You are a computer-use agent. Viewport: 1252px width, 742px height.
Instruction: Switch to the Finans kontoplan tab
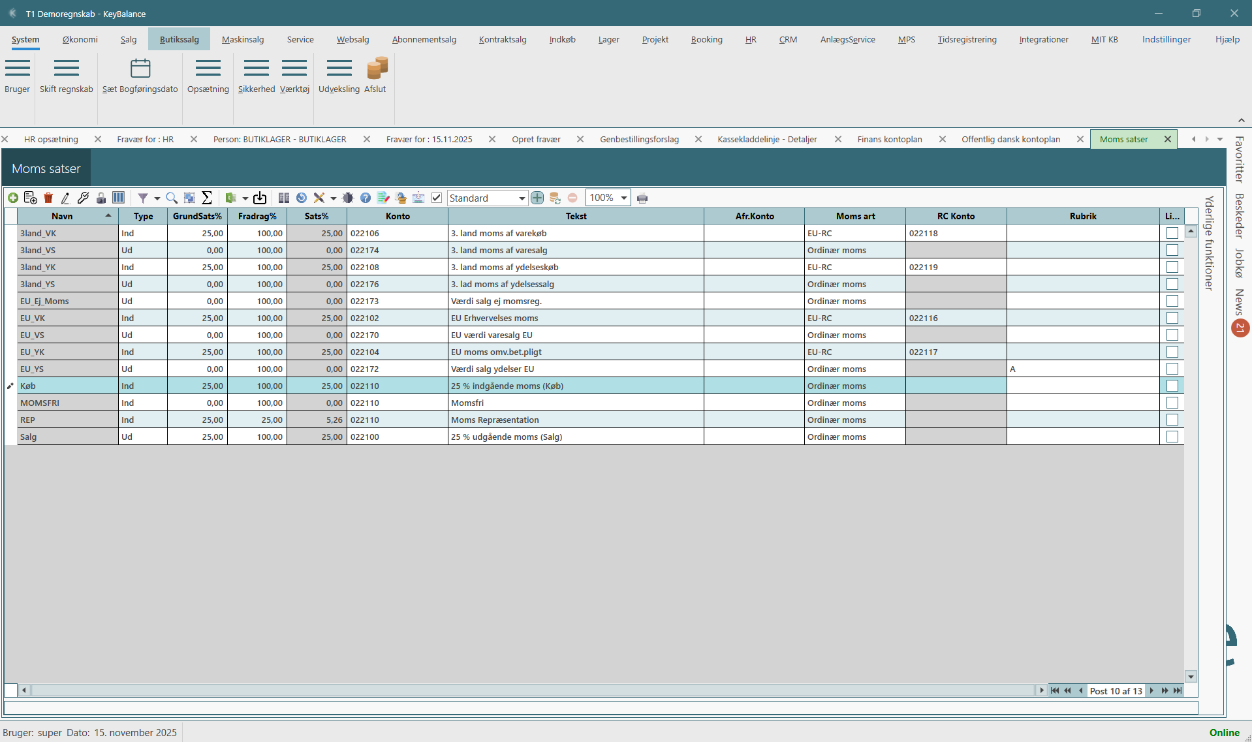click(889, 139)
